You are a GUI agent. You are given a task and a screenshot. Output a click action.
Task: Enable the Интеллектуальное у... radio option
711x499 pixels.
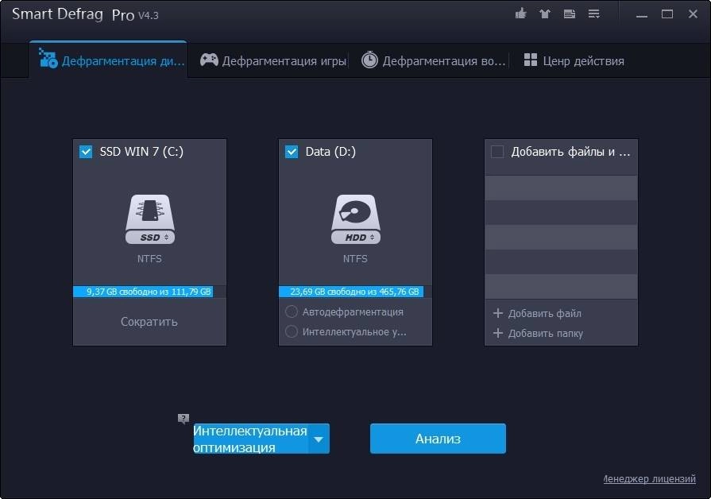coord(291,331)
